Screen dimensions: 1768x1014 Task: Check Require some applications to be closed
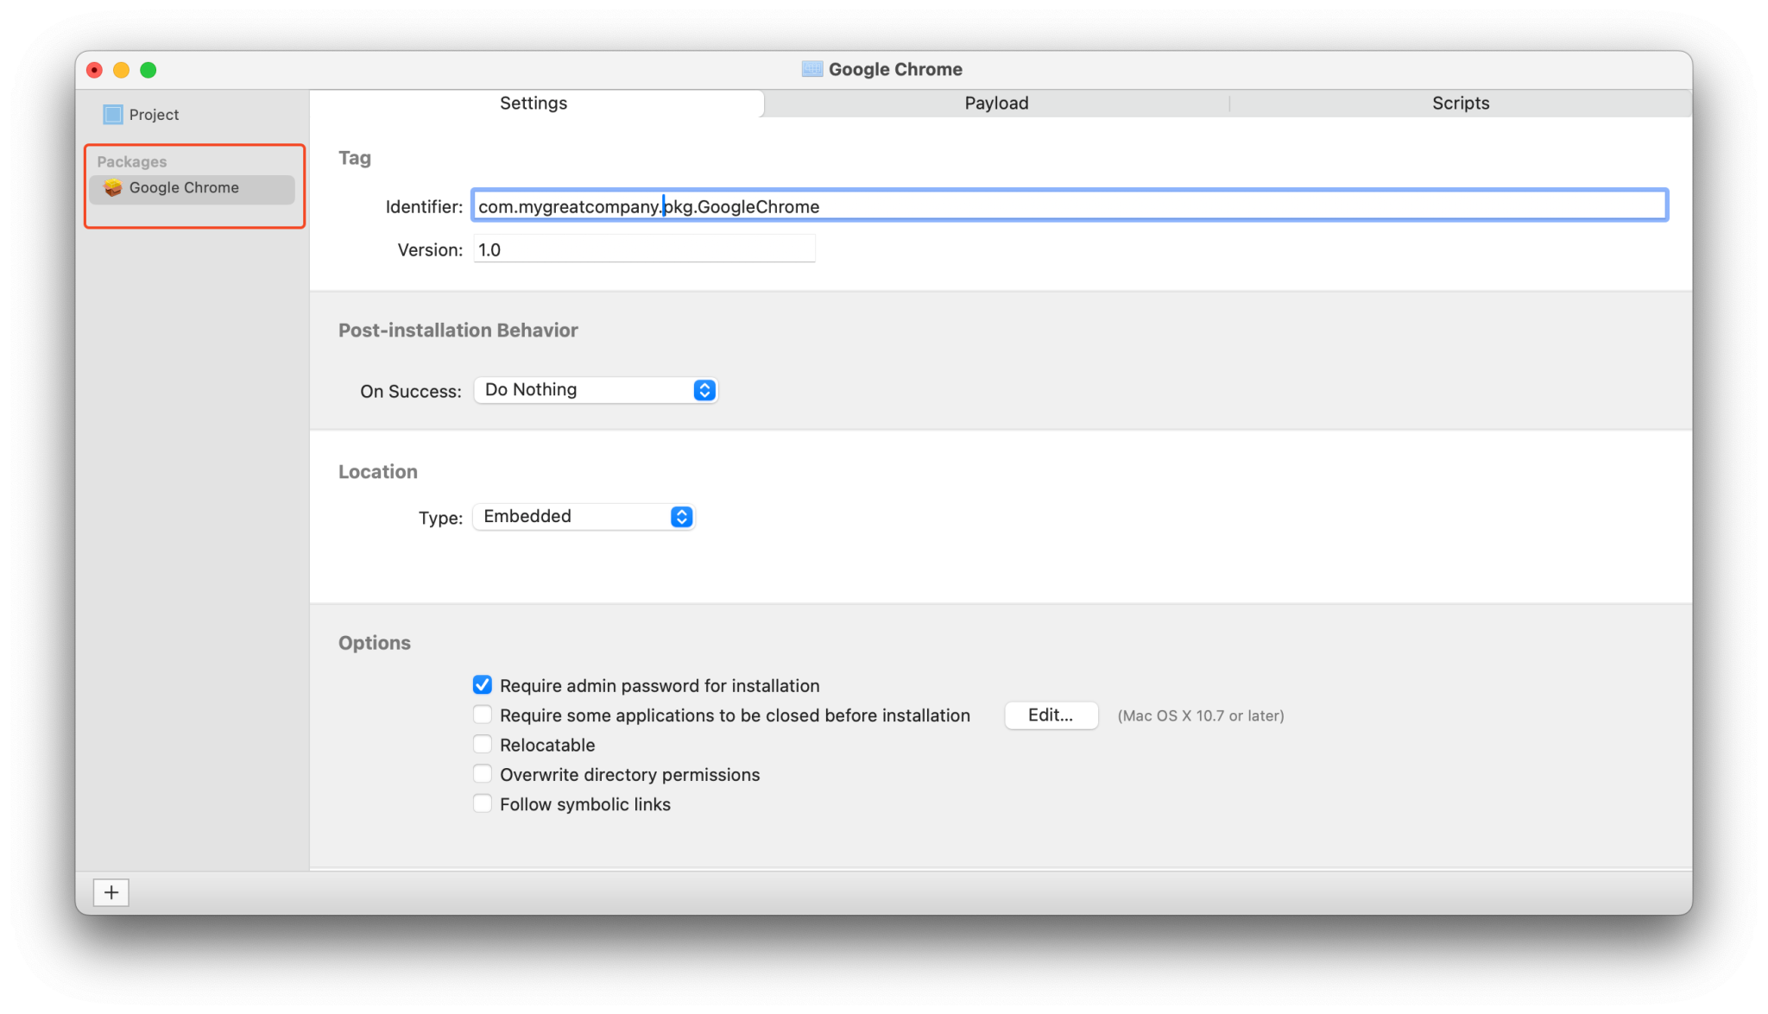pos(483,715)
